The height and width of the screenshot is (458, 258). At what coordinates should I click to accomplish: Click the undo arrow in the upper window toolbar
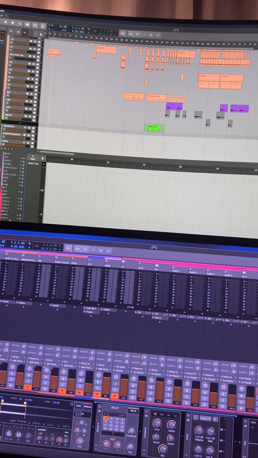click(138, 34)
